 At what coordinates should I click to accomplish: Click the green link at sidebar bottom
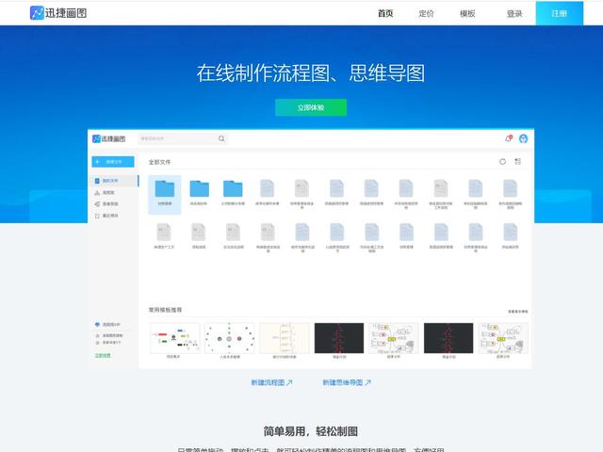pos(103,356)
